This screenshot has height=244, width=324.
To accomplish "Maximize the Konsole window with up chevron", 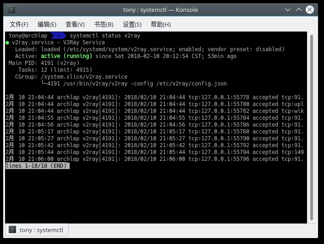I will pyautogui.click(x=299, y=10).
